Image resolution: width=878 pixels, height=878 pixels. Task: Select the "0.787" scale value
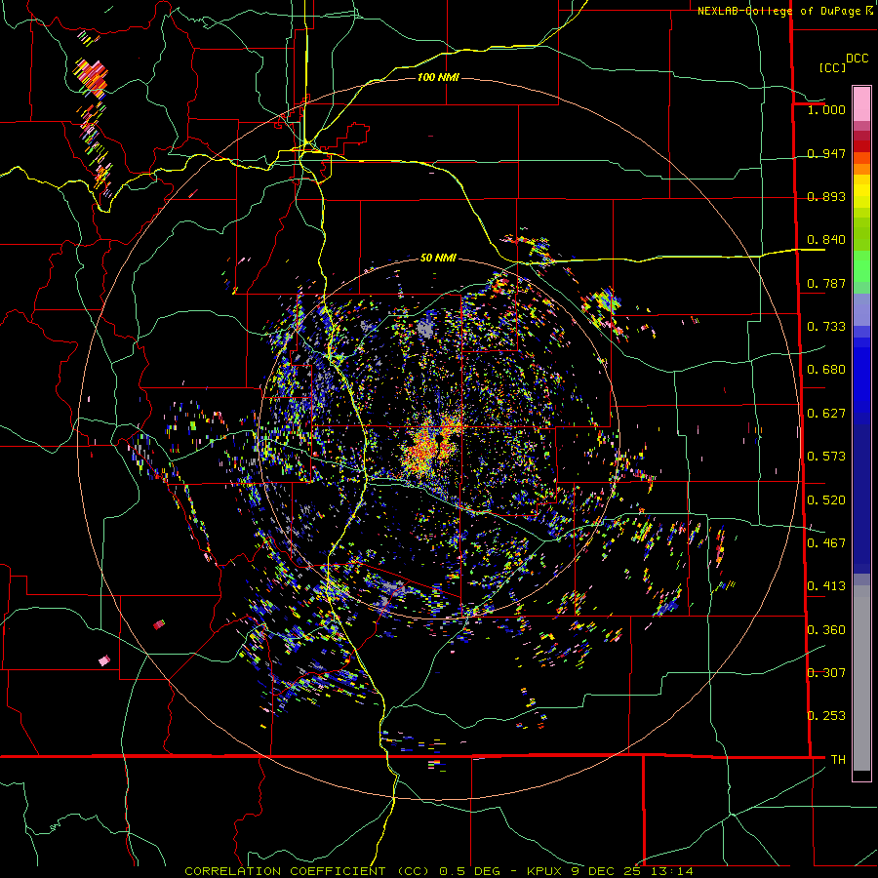tap(826, 283)
